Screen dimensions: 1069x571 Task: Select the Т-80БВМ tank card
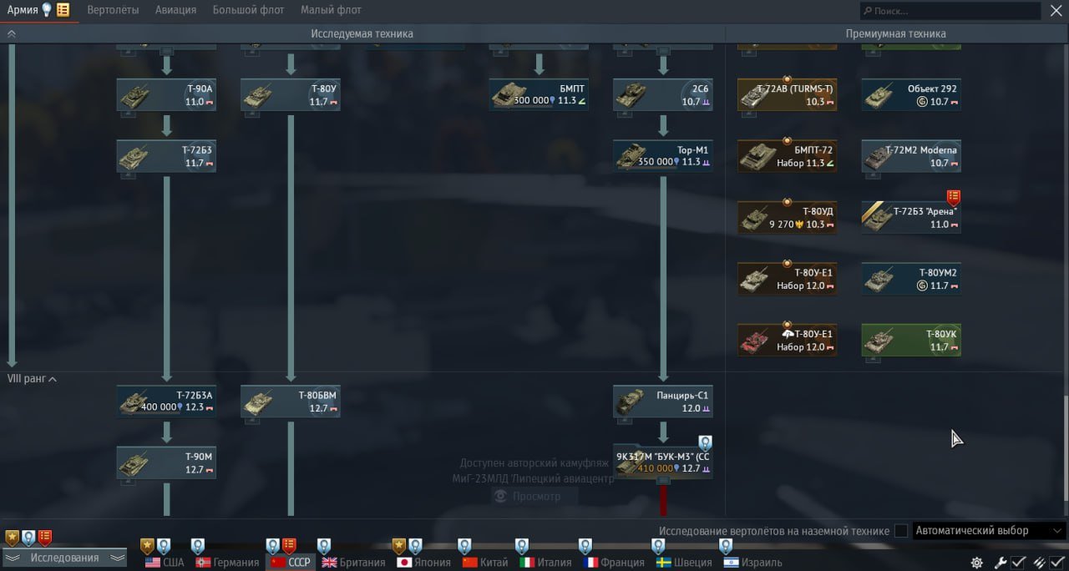click(290, 402)
